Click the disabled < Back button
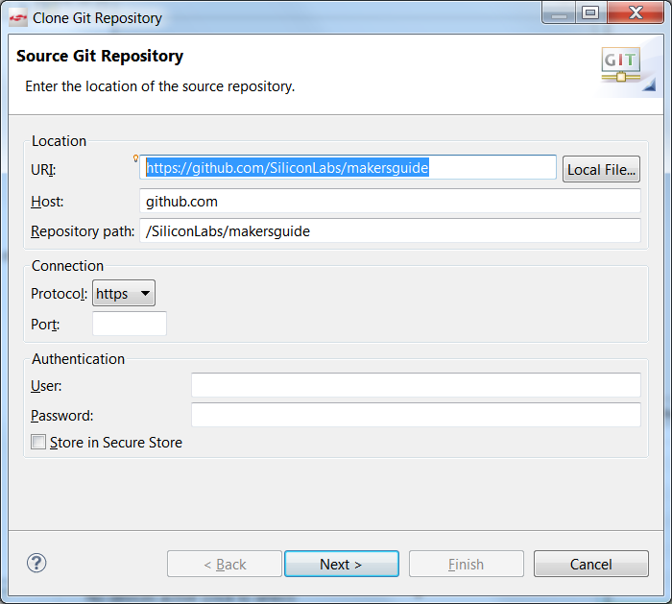The width and height of the screenshot is (672, 604). point(225,564)
